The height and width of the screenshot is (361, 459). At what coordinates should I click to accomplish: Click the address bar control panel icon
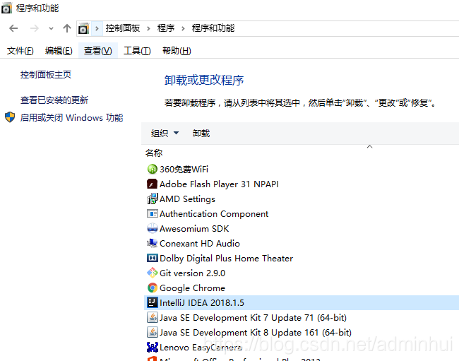click(84, 28)
